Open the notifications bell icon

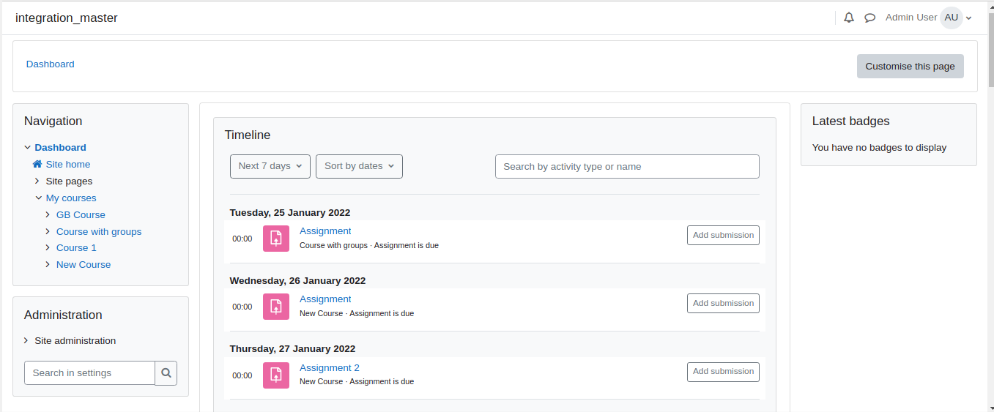(x=849, y=18)
